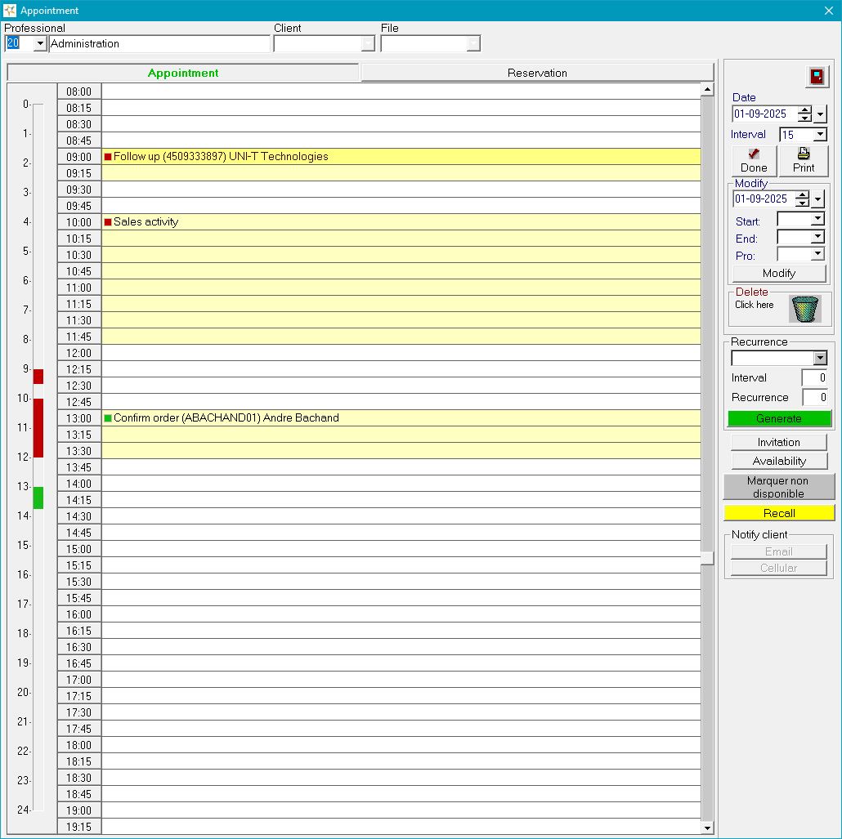Expand the Interval dropdown showing 15
Image resolution: width=842 pixels, height=839 pixels.
[x=820, y=135]
